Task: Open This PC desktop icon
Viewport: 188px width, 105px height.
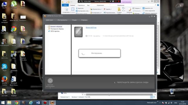Action: (4, 5)
